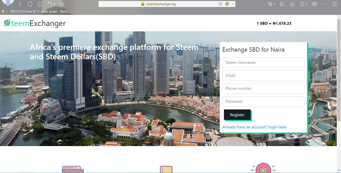Screen dimensions: 341x173
Task: Open undo-close history dropdown arrow
Action: pos(54,4)
